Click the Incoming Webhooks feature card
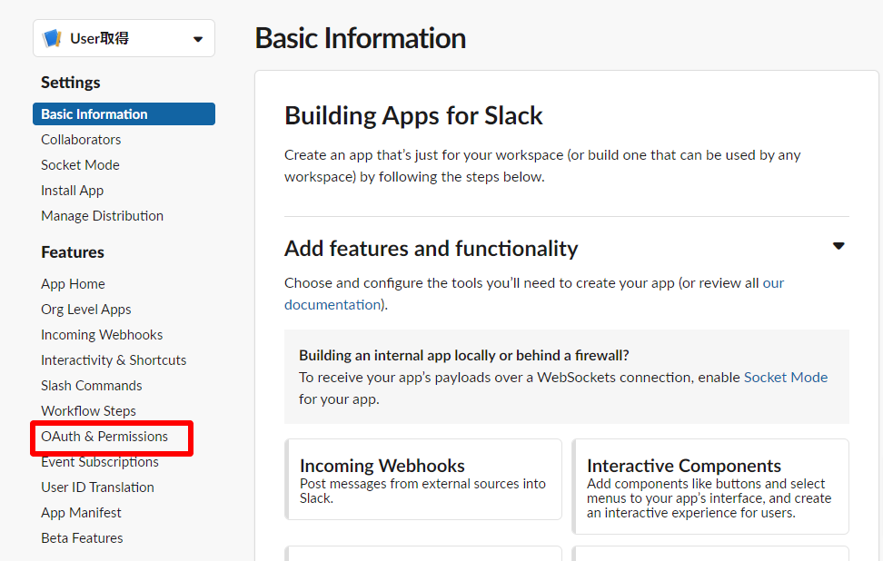The image size is (883, 561). point(423,479)
